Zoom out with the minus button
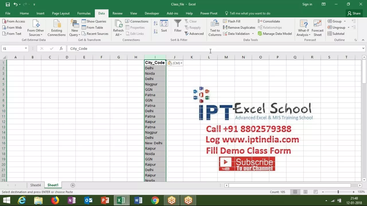The height and width of the screenshot is (206, 367). 323,192
